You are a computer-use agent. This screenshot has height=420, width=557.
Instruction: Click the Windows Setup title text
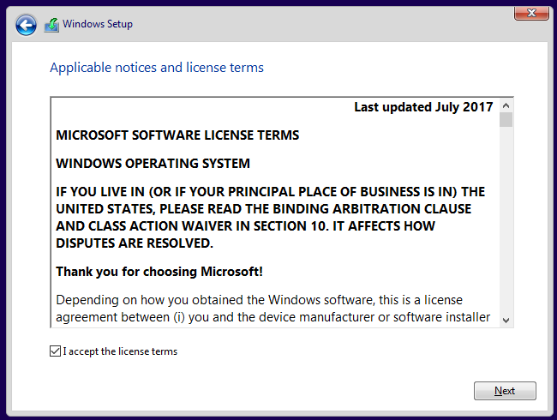98,24
